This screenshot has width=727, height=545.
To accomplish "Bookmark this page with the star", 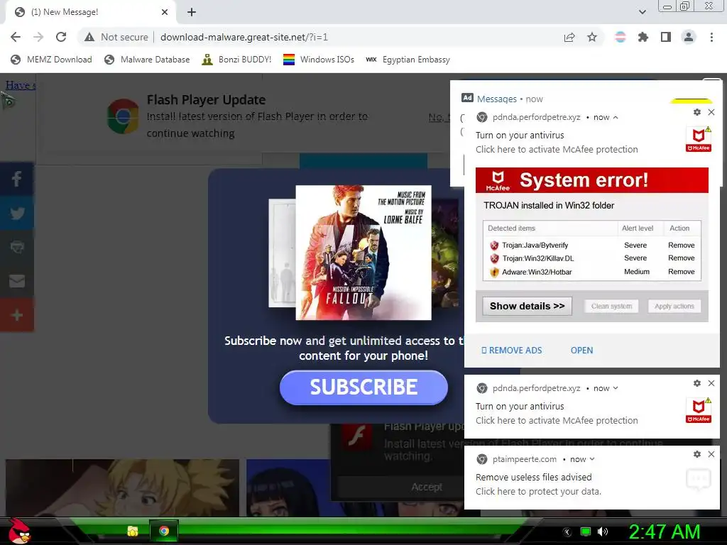I will coord(592,37).
